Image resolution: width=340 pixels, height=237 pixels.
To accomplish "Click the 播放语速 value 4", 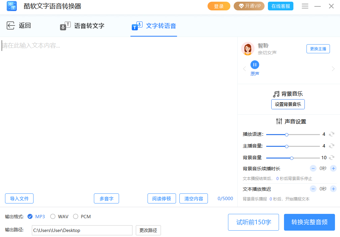I will pos(324,134).
